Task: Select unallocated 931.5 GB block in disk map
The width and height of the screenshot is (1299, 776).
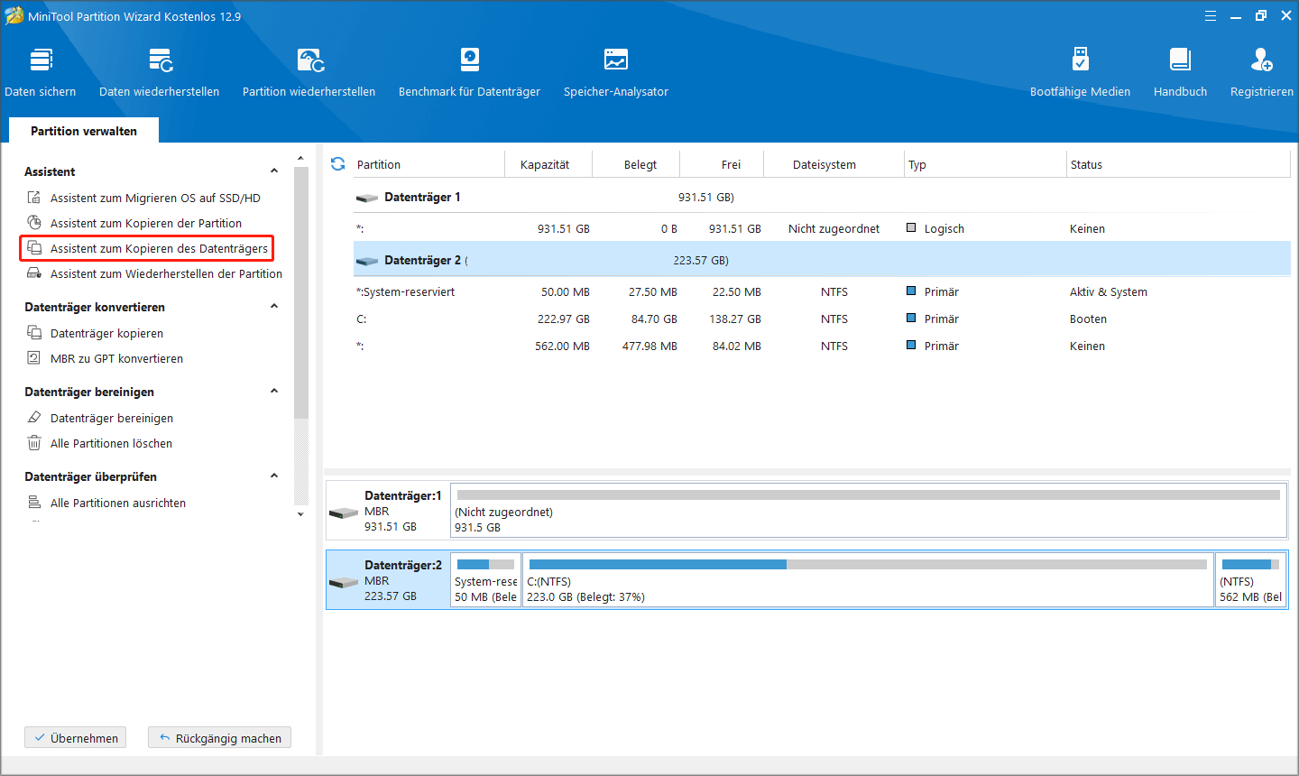Action: [868, 511]
